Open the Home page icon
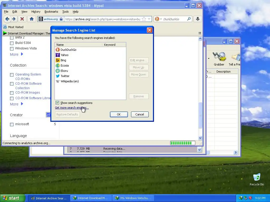Viewport: 270px width, 202px height. (32, 19)
